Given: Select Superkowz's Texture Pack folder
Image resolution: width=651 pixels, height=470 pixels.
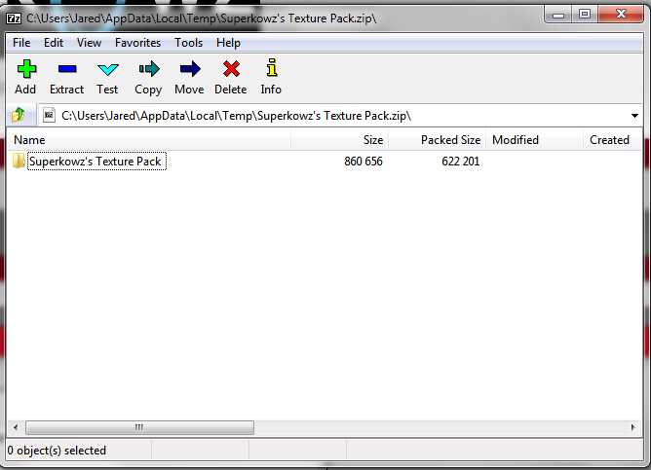Looking at the screenshot, I should click(x=96, y=162).
